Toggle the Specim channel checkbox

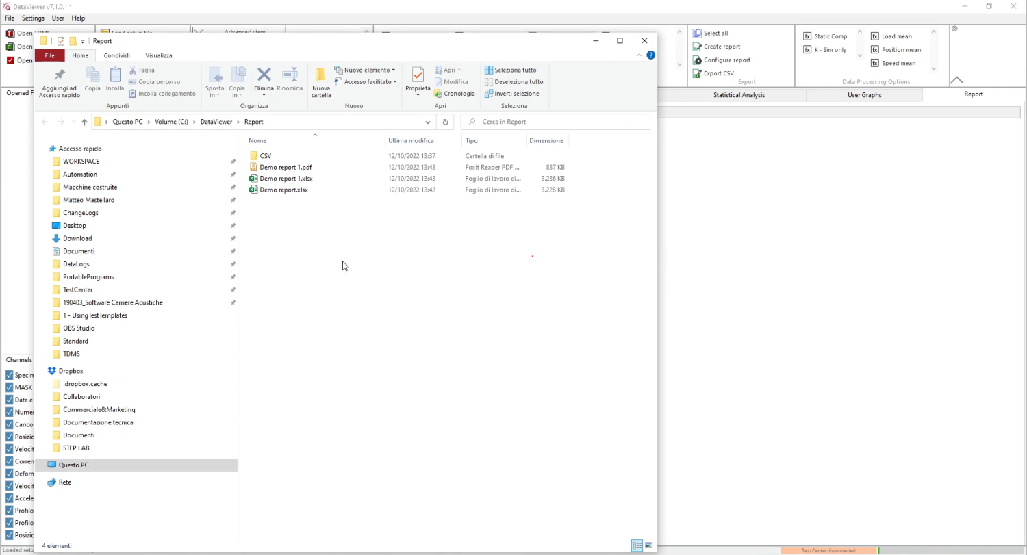10,375
